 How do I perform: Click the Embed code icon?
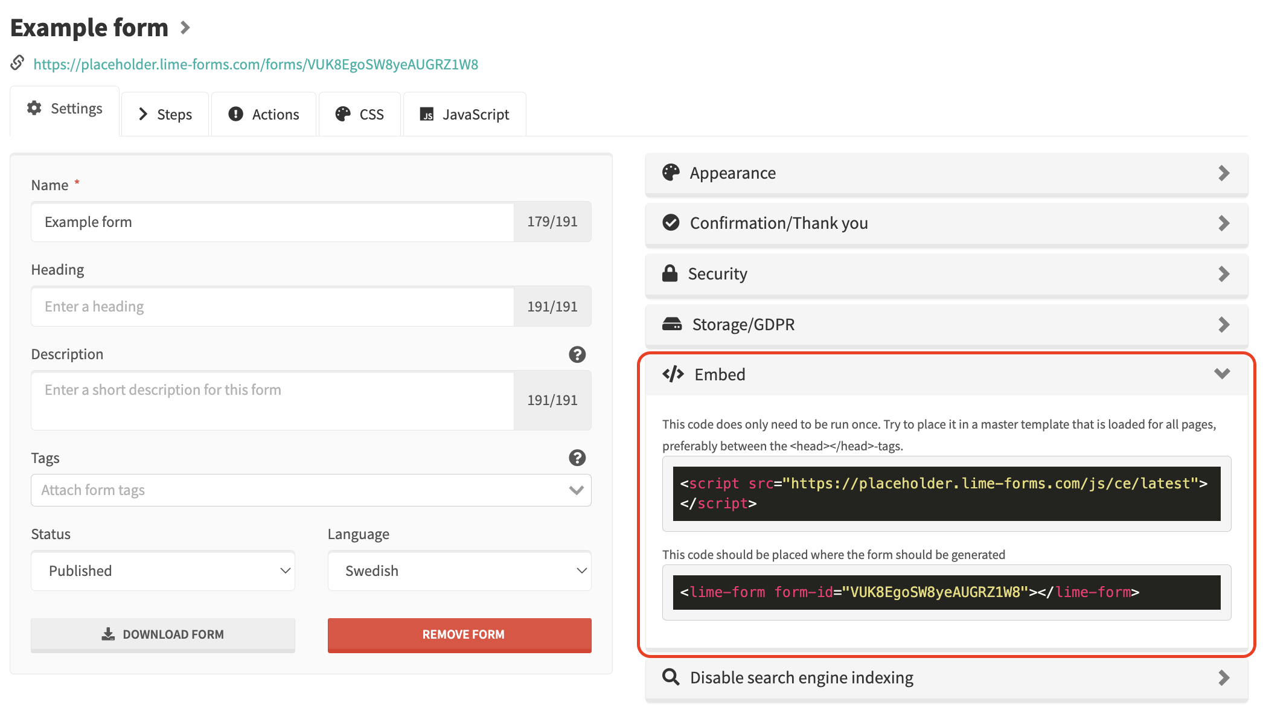(x=673, y=374)
